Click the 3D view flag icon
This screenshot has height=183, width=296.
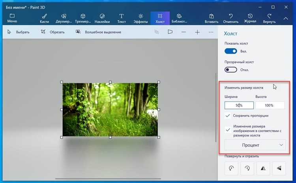(170, 32)
